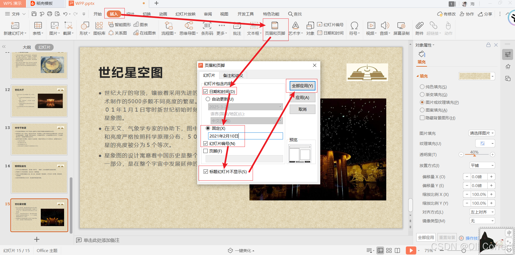This screenshot has height=255, width=515.
Task: Open the Mind Map tool
Action: click(x=189, y=26)
